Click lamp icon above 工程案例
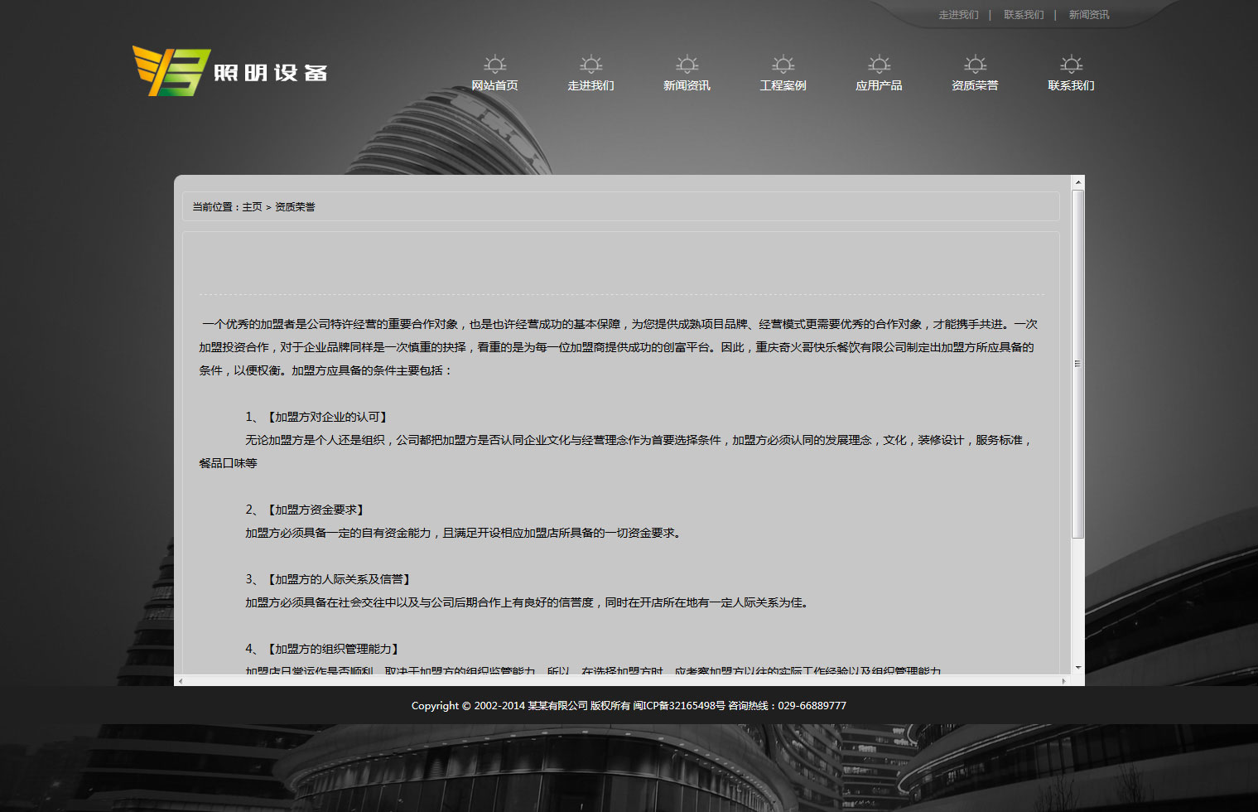Screen dimensions: 1258x812 tap(783, 65)
